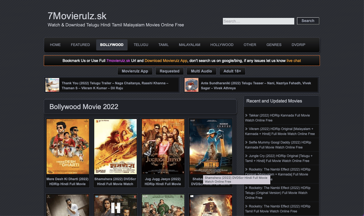Screen dimensions: 364x216
Task: Open the Ante Sundharaniki (2022) Telugu Teaser link
Action: click(x=256, y=85)
